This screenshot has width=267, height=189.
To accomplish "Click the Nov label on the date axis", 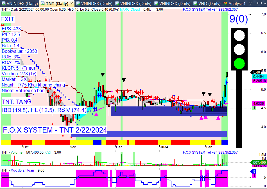I will (73, 147).
